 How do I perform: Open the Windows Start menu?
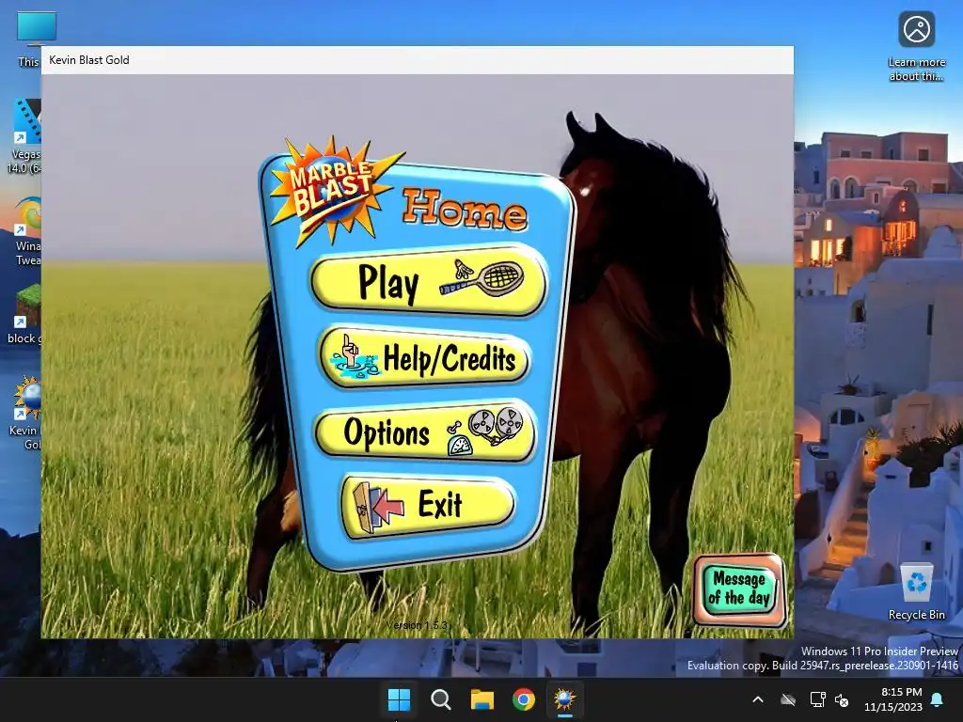tap(399, 699)
